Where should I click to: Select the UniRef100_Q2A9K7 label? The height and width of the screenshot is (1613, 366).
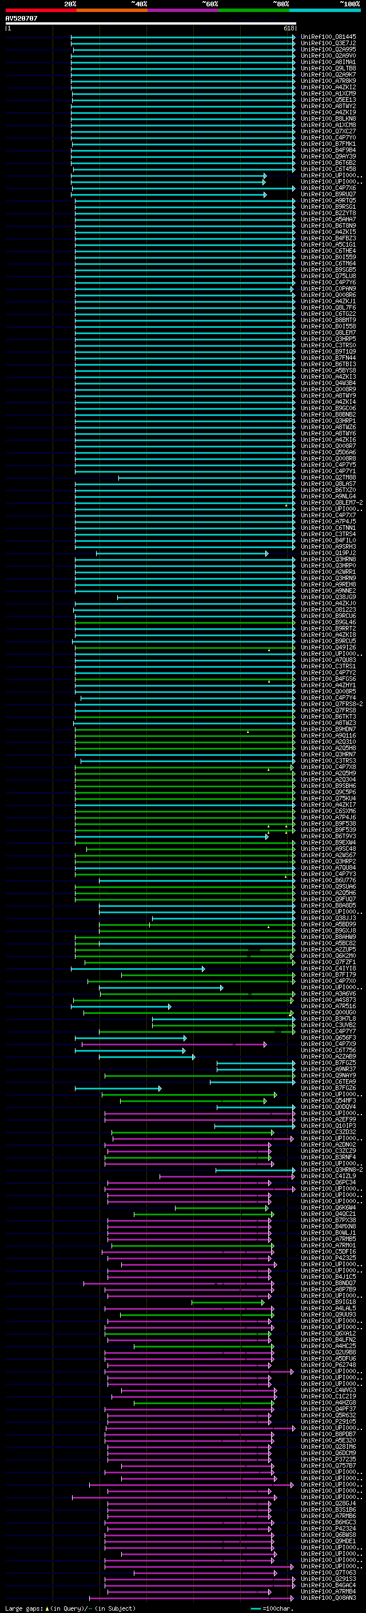point(328,74)
